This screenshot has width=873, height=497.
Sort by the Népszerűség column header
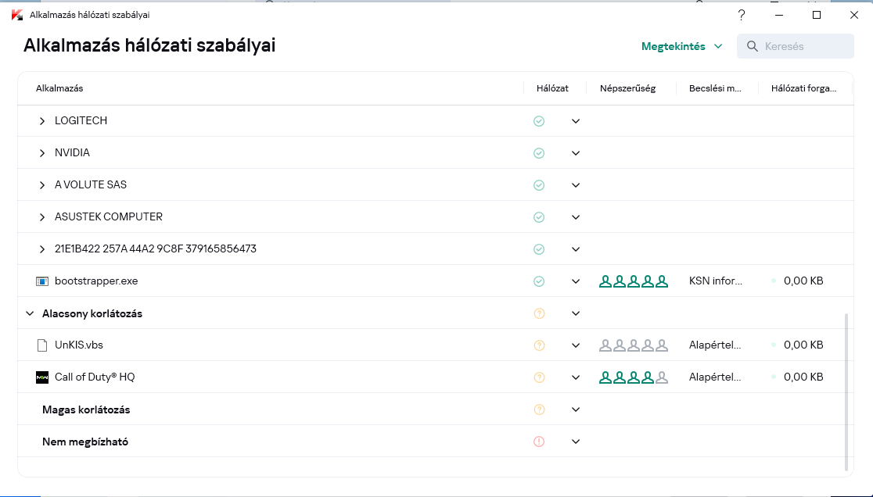coord(627,88)
